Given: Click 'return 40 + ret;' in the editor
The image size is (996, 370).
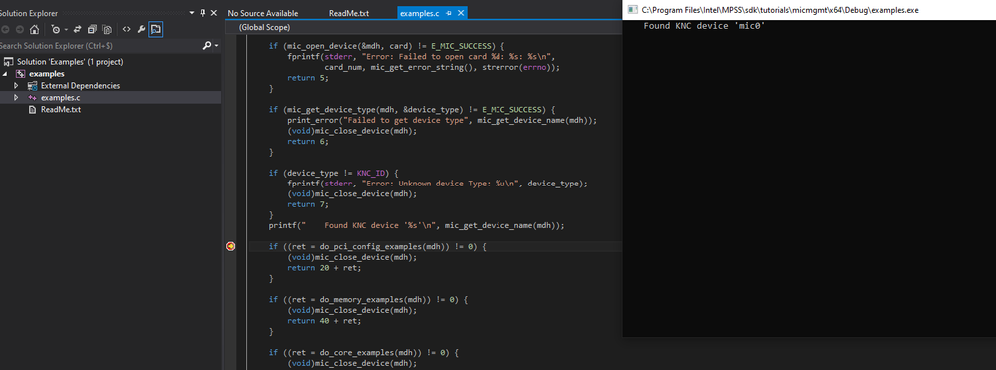Looking at the screenshot, I should (324, 321).
